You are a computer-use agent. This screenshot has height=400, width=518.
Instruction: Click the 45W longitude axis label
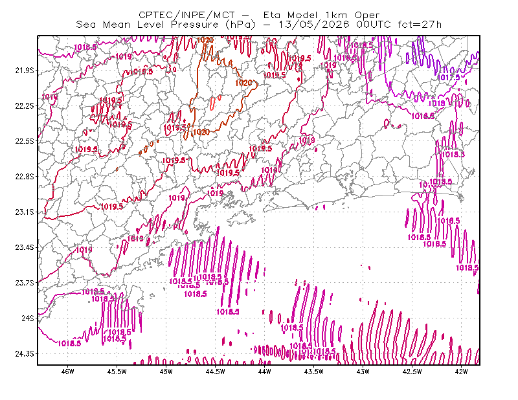click(x=166, y=372)
